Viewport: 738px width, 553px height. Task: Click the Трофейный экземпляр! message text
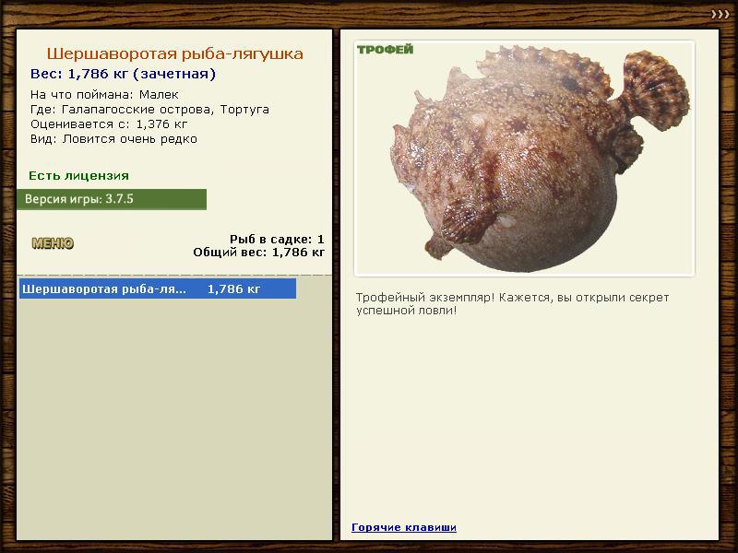coord(512,304)
